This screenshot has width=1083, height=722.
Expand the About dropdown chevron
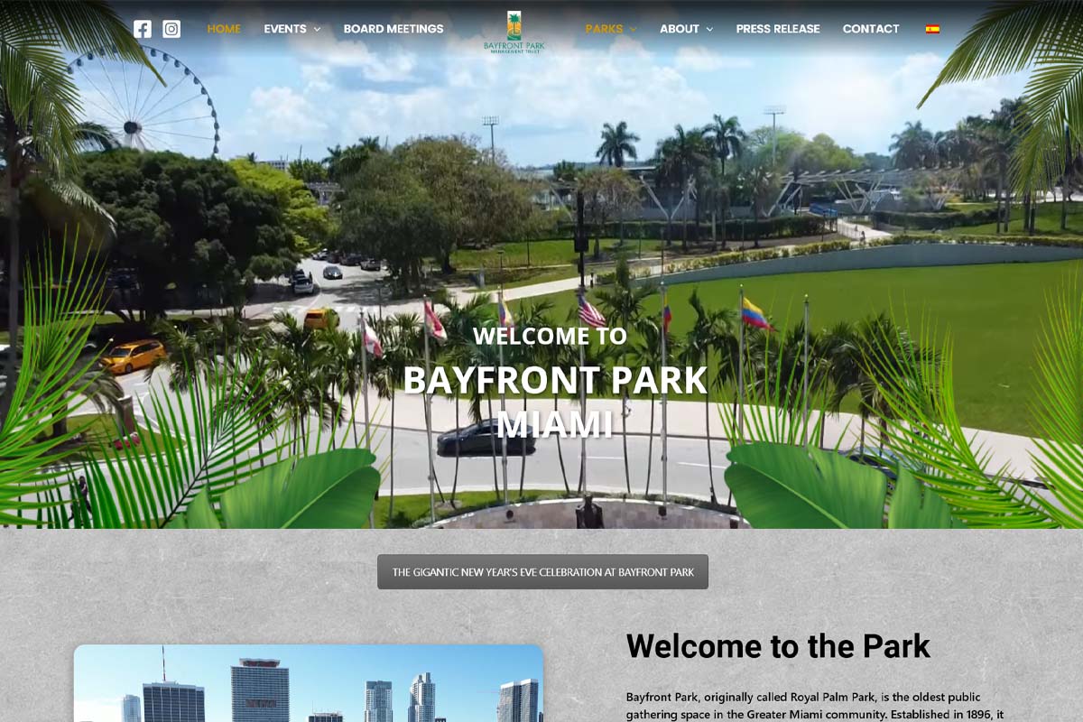coord(709,30)
